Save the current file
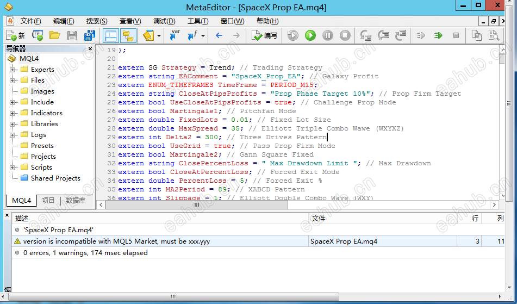 click(72, 35)
